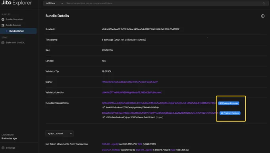Click the Jito Explorer logo
The height and width of the screenshot is (153, 270).
[x=17, y=3]
